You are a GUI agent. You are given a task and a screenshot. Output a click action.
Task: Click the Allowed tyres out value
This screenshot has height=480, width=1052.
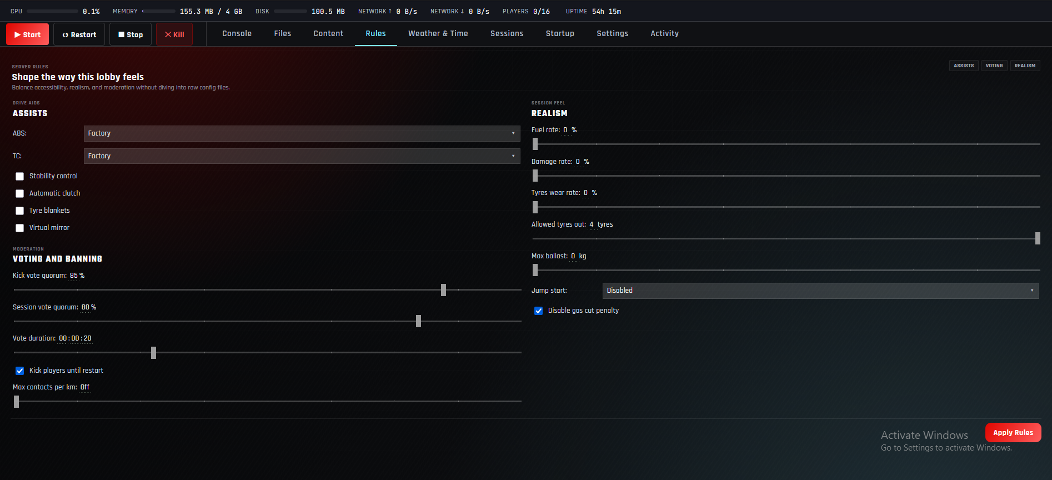coord(592,225)
